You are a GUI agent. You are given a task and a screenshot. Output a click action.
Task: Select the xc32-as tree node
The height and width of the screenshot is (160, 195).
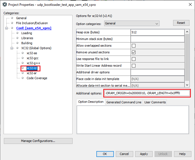coord(32,53)
